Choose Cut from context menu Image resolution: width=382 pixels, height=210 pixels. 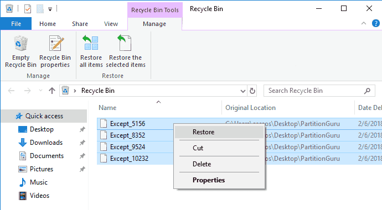pyautogui.click(x=219, y=148)
